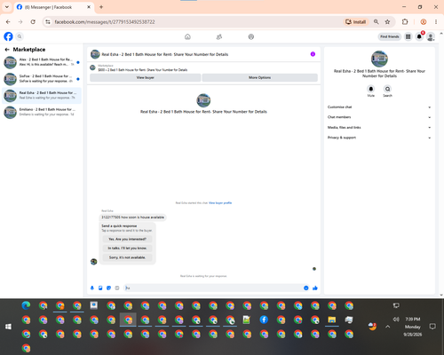
Task: Open a new browser tab
Action: coord(101,7)
